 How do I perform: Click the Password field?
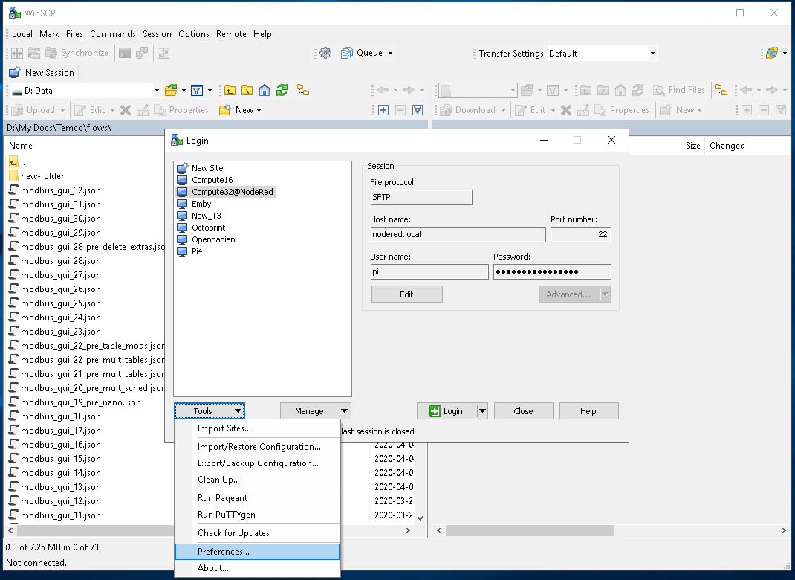click(552, 271)
